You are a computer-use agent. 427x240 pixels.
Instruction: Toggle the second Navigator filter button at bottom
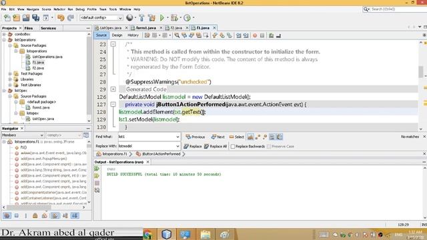coord(17,216)
